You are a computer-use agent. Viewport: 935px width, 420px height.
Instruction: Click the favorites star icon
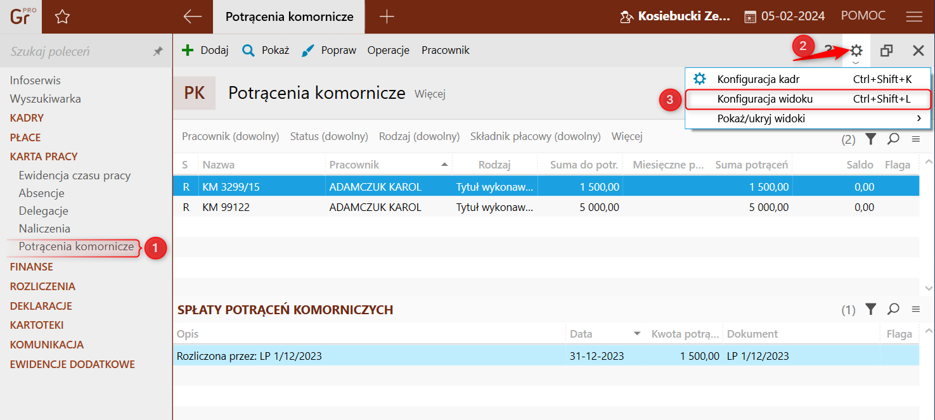pos(62,17)
